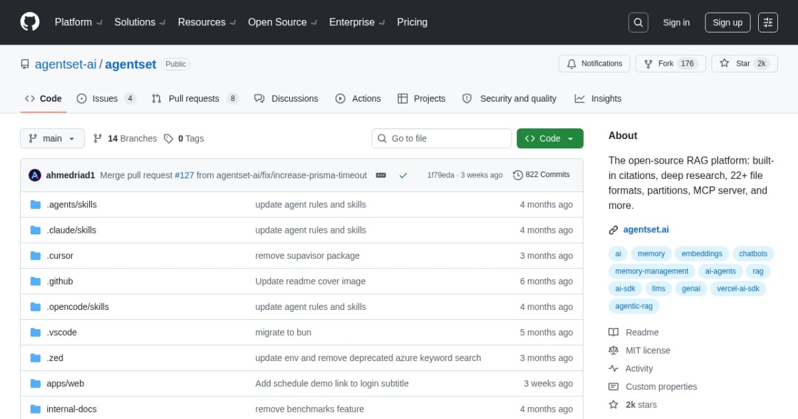Click the .zed folder icon
798x419 pixels.
point(35,358)
